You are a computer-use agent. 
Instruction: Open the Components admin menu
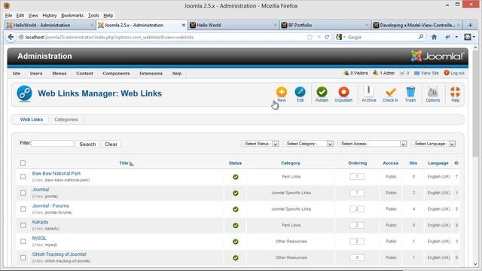click(x=116, y=74)
